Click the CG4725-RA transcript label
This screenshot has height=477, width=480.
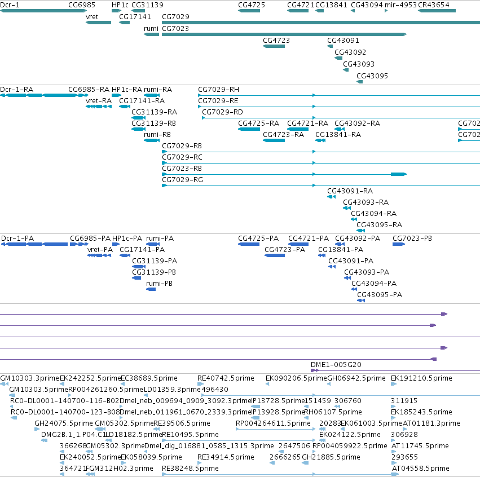click(x=259, y=123)
